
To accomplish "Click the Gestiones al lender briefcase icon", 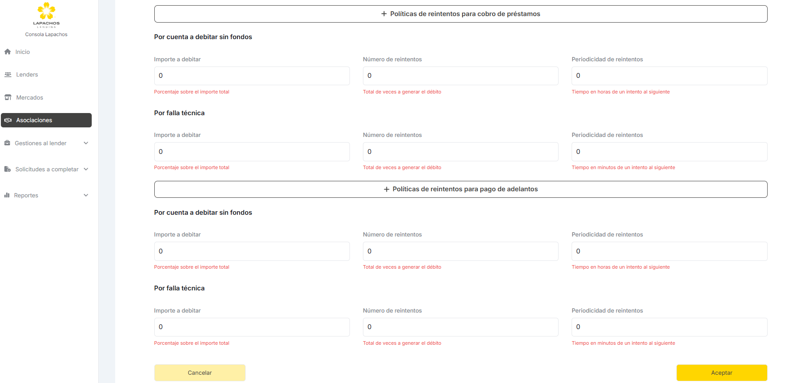I will click(7, 143).
